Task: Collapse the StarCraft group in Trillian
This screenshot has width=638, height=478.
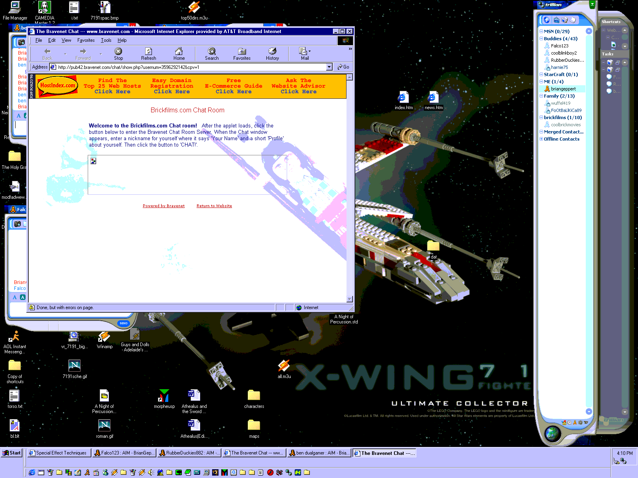Action: coord(541,74)
